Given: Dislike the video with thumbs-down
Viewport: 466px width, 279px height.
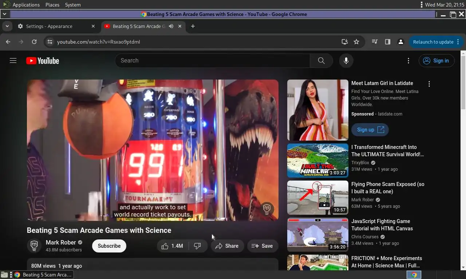Looking at the screenshot, I should pos(198,246).
